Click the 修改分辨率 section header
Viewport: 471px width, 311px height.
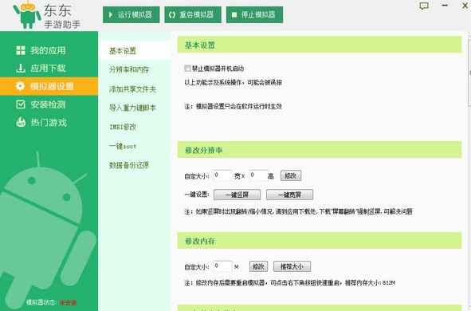click(x=320, y=150)
